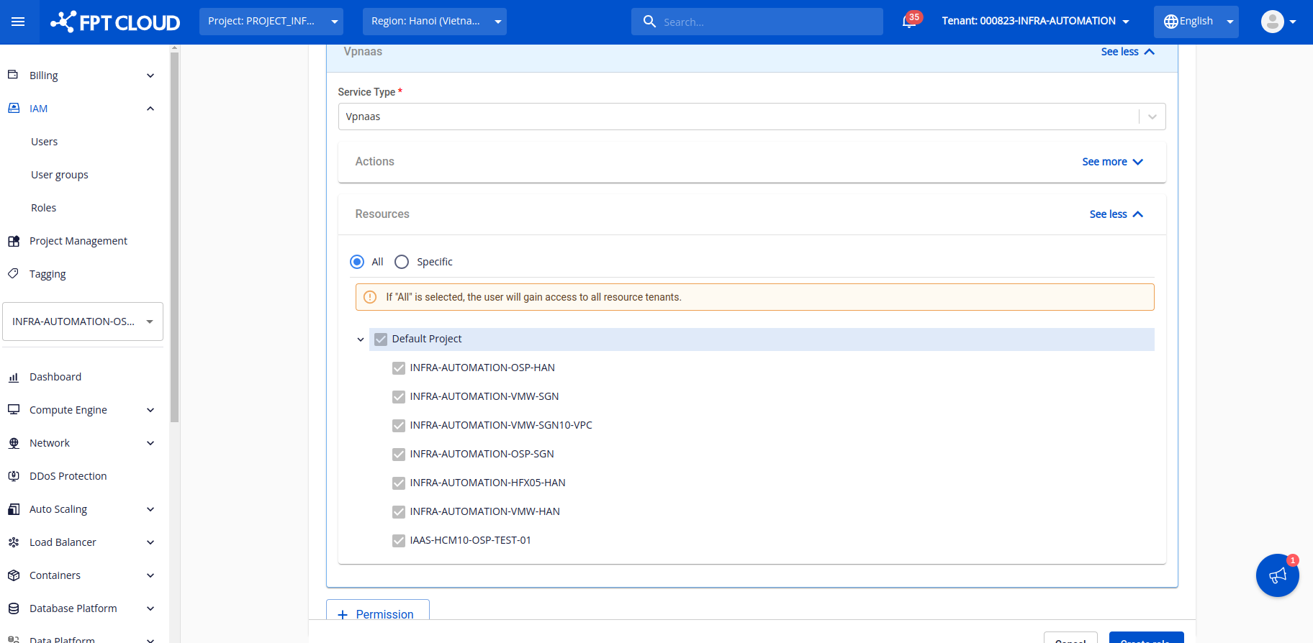Select the All resources radio button
Screen dimensions: 1313x643
click(357, 262)
